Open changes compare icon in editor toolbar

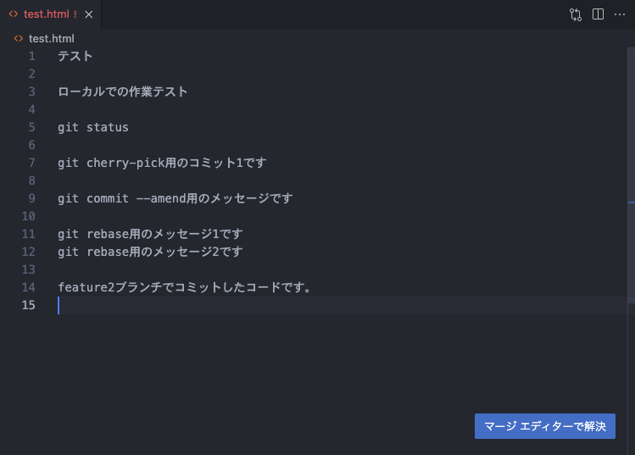tap(576, 14)
